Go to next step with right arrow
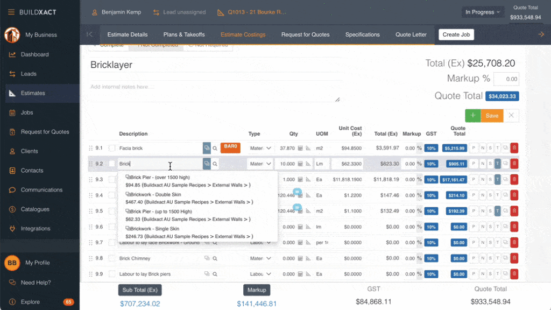Screen dimensions: 551x310 (541, 34)
